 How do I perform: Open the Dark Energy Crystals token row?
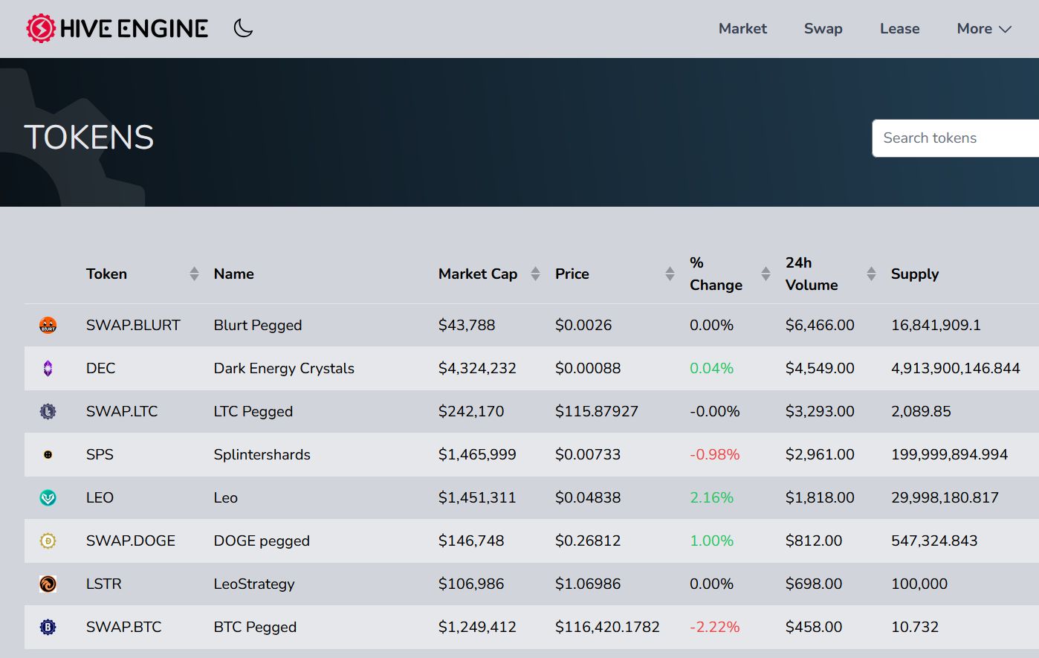tap(531, 368)
